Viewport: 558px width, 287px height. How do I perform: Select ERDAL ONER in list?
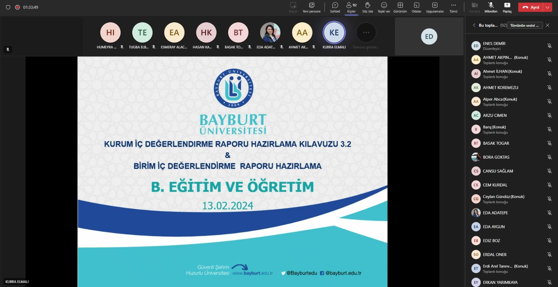click(x=512, y=255)
